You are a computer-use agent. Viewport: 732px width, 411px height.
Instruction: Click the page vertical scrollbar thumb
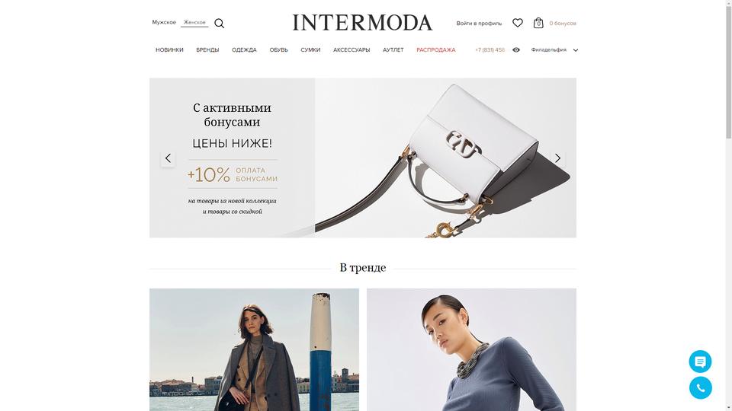[x=728, y=70]
